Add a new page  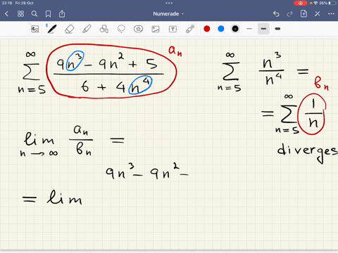point(303,14)
